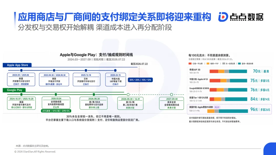Open the 2026.03.15 中国大陆 IAP佣金下调 card
This screenshot has height=155, width=276.
pos(116,79)
